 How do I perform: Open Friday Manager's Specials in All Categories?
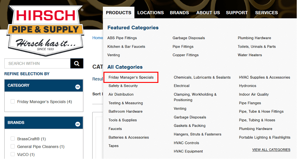pyautogui.click(x=131, y=77)
